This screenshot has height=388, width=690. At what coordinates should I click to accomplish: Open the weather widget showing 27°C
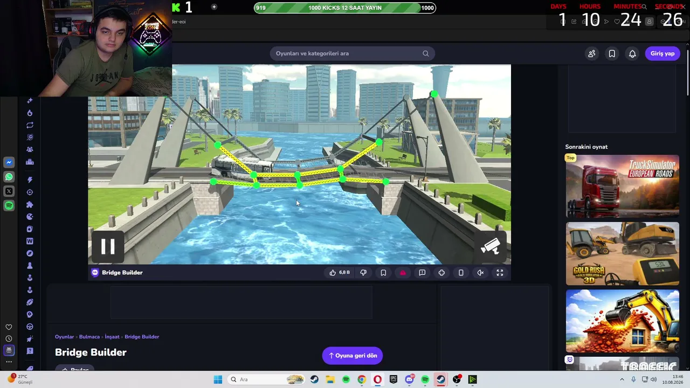20,379
